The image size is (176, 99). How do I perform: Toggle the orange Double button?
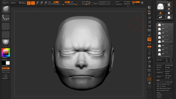136,2
